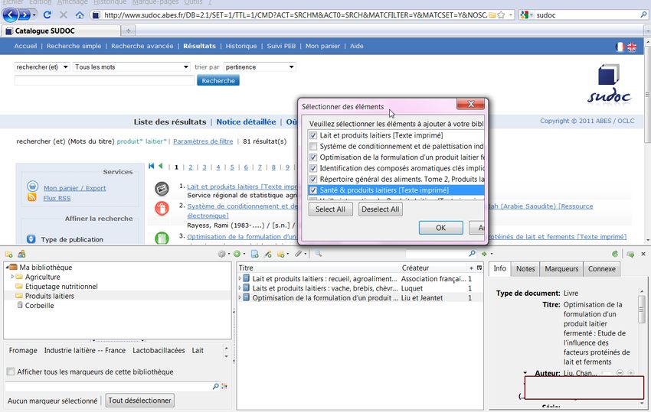The height and width of the screenshot is (412, 651).
Task: Switch to French with the flag icon
Action: [x=620, y=47]
